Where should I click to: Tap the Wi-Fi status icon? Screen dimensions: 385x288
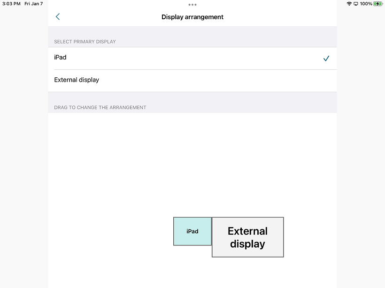coord(349,4)
